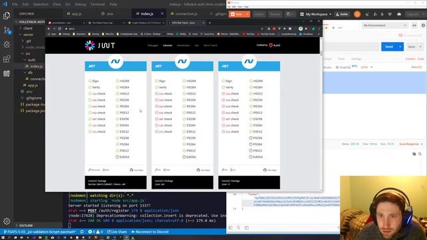Open Postman notifications bell icon
Screen dimensions: 427x240
coord(382,14)
